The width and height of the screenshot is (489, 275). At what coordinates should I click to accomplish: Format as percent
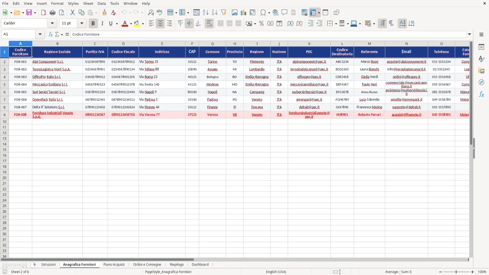pyautogui.click(x=261, y=24)
